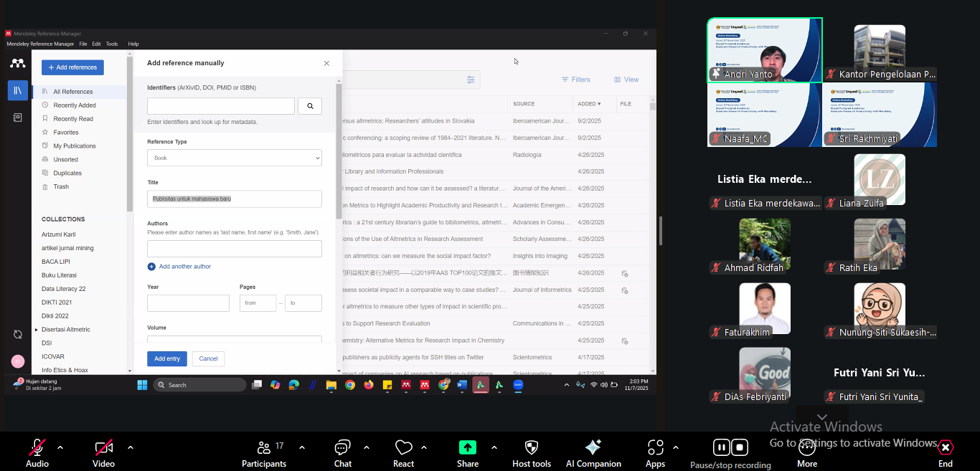Click the Year input field
Viewport: 980px width, 471px height.
(188, 303)
